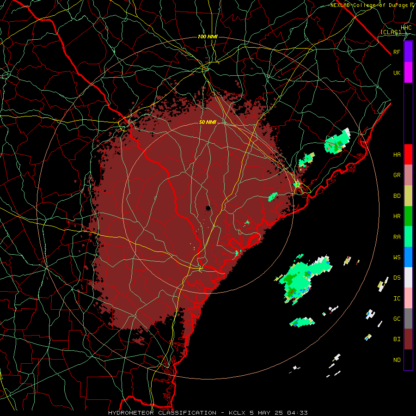416x416 pixels.
Task: Click the gray GC legend swatch
Action: pos(408,318)
